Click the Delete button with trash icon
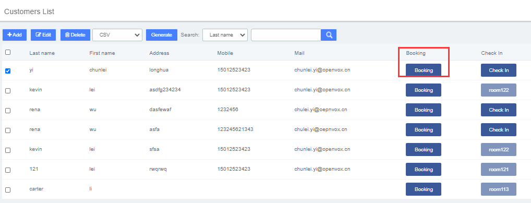This screenshot has width=531, height=203. (75, 35)
